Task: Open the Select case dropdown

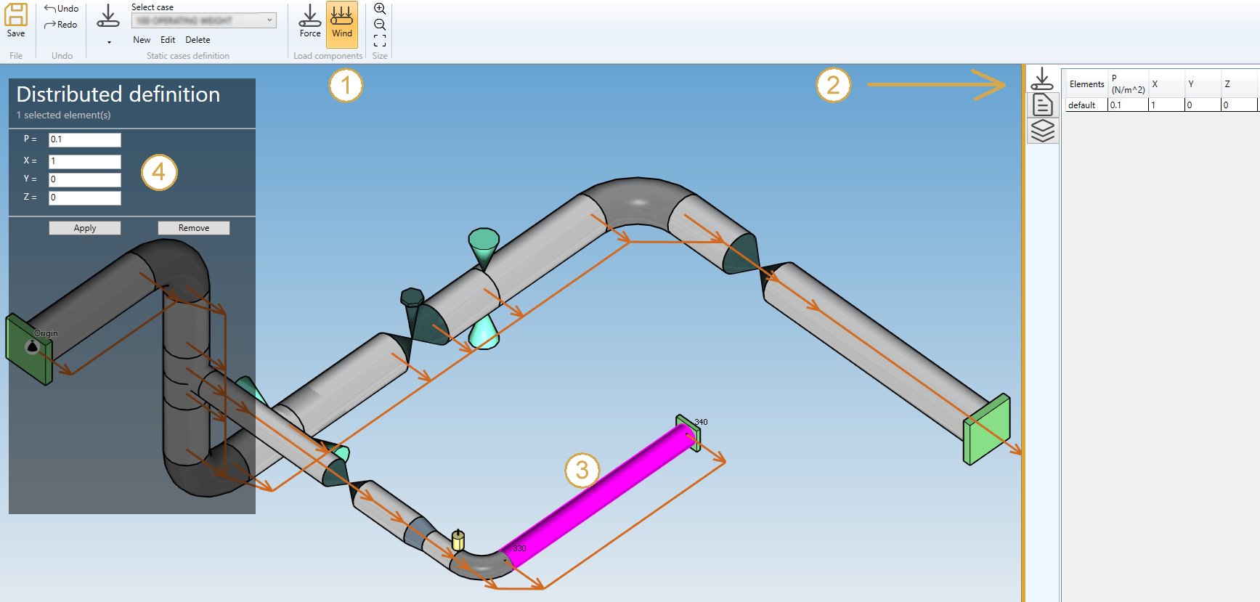Action: 204,20
